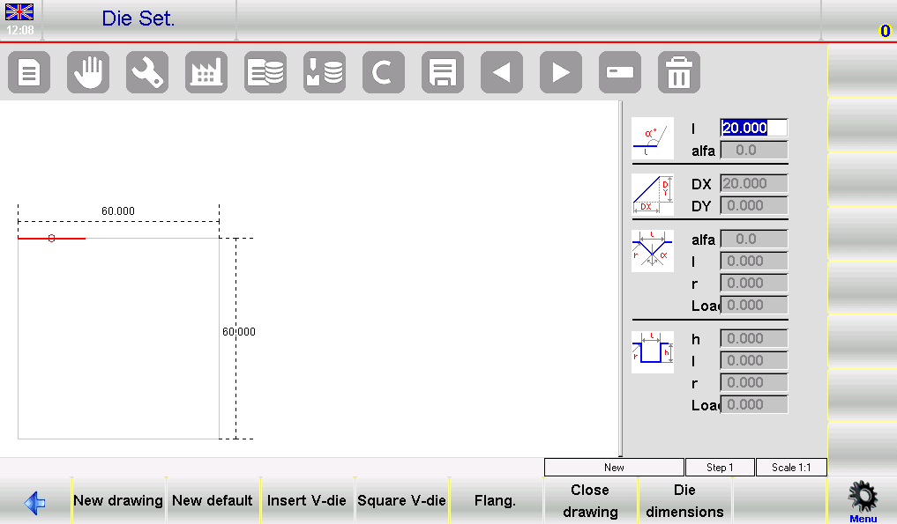
Task: Click Close drawing button
Action: pyautogui.click(x=590, y=500)
